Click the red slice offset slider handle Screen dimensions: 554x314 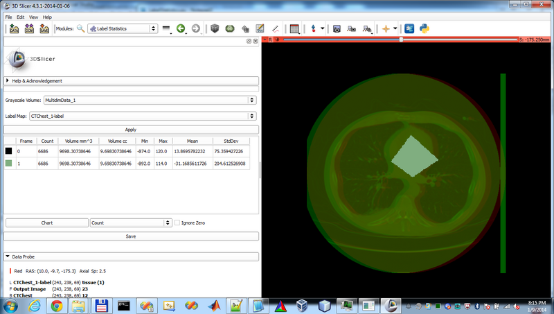401,40
